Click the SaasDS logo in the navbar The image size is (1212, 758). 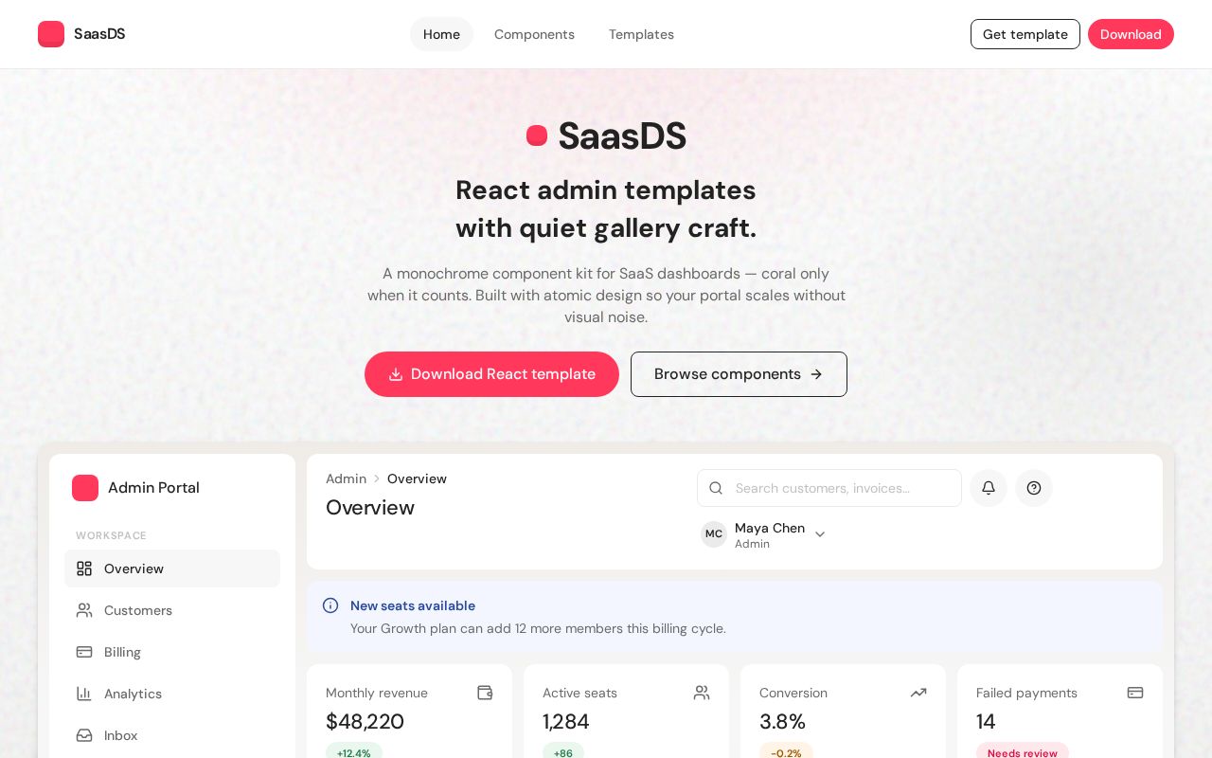(81, 34)
